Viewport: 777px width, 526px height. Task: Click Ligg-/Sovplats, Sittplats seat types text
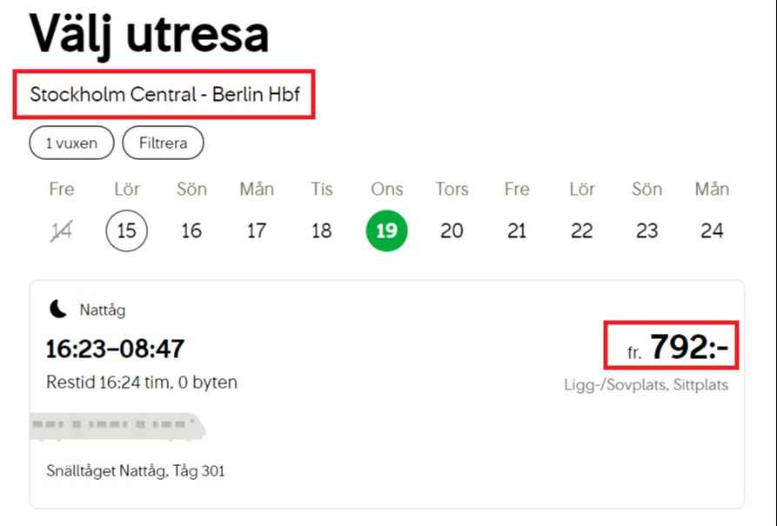646,384
